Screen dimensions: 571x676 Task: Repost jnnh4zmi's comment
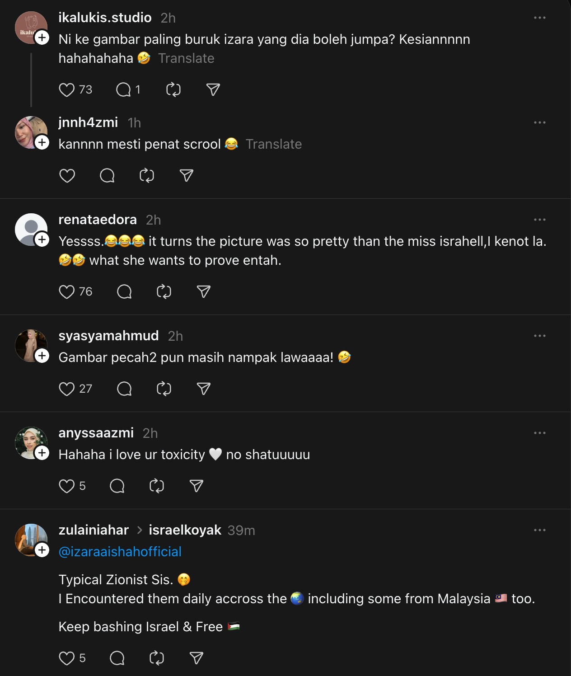[x=147, y=175]
